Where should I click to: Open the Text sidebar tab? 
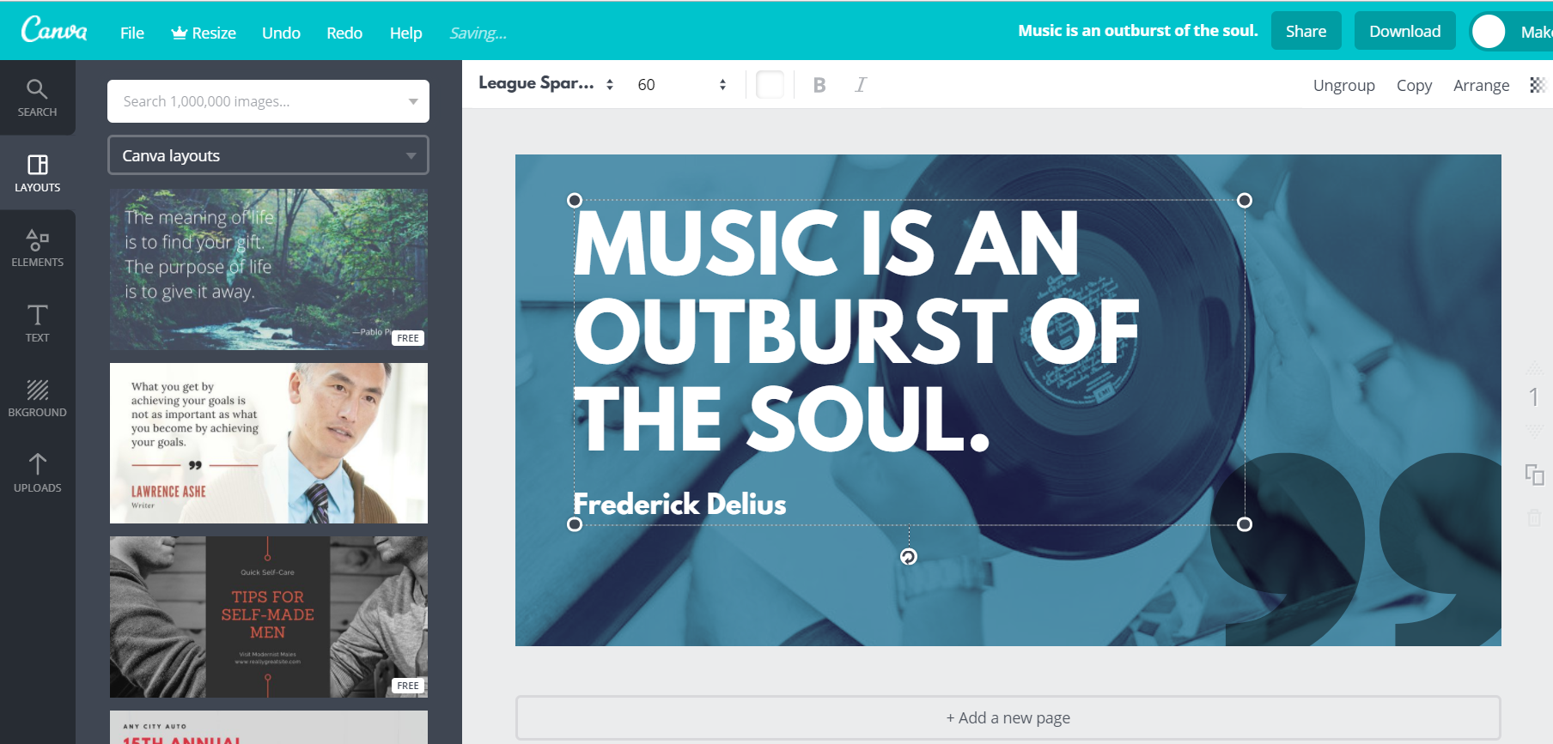coord(37,323)
